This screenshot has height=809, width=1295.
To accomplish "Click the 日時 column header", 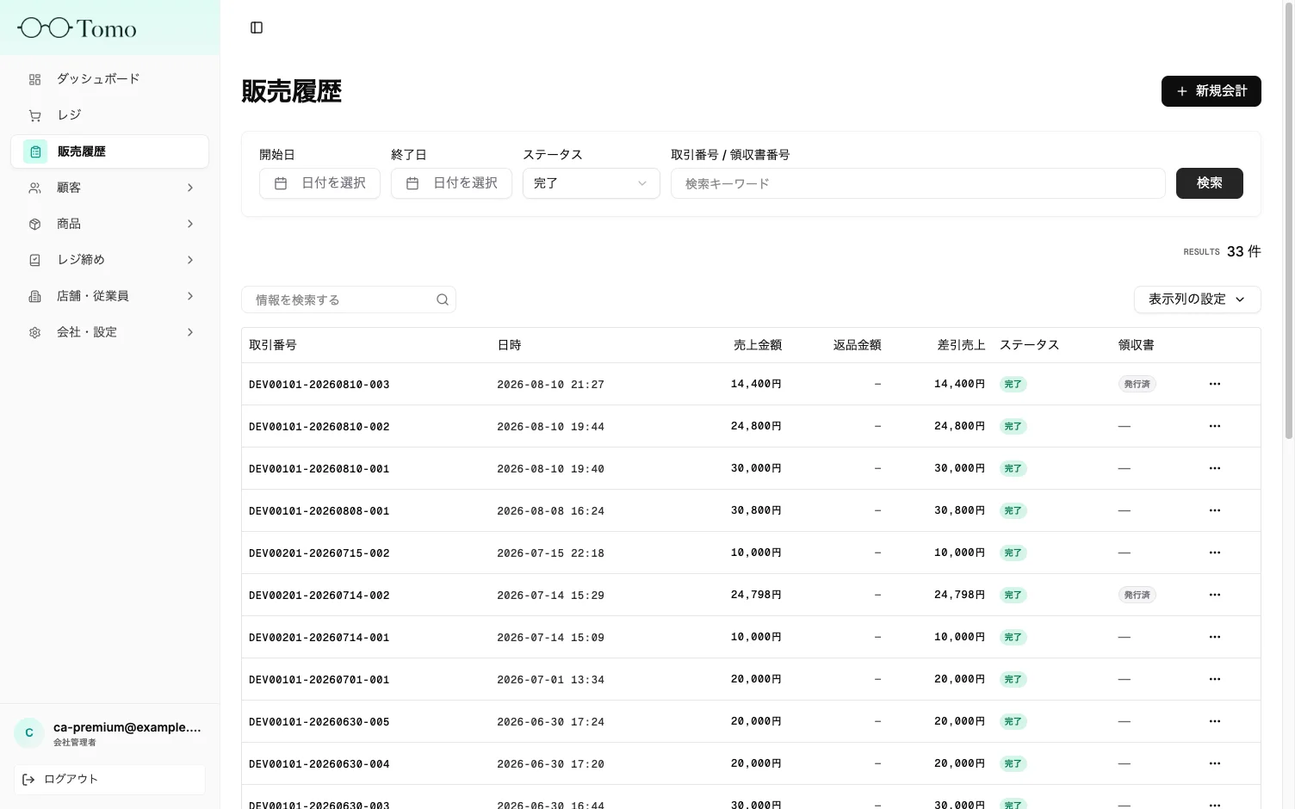I will pos(509,345).
